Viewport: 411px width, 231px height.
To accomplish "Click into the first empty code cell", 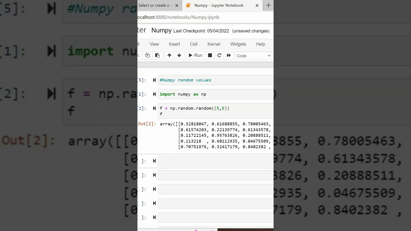I will [216, 161].
